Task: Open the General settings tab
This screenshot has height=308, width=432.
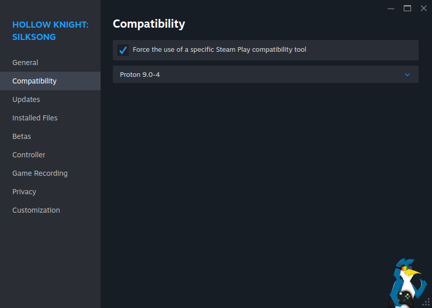Action: [25, 63]
